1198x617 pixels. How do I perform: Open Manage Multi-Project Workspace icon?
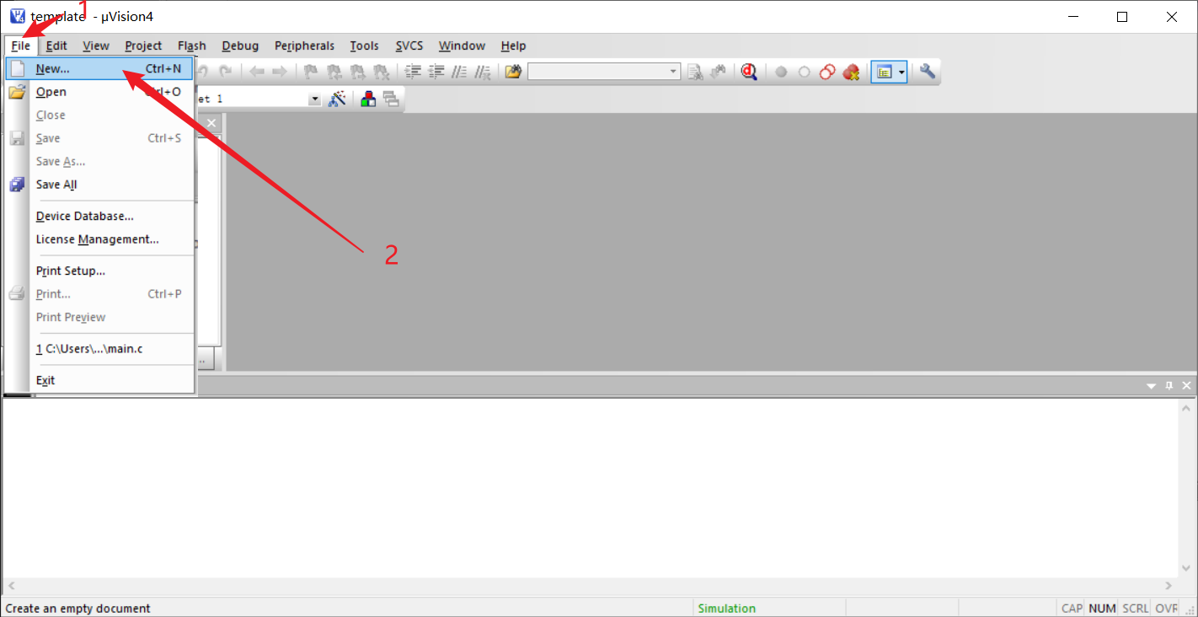[391, 99]
